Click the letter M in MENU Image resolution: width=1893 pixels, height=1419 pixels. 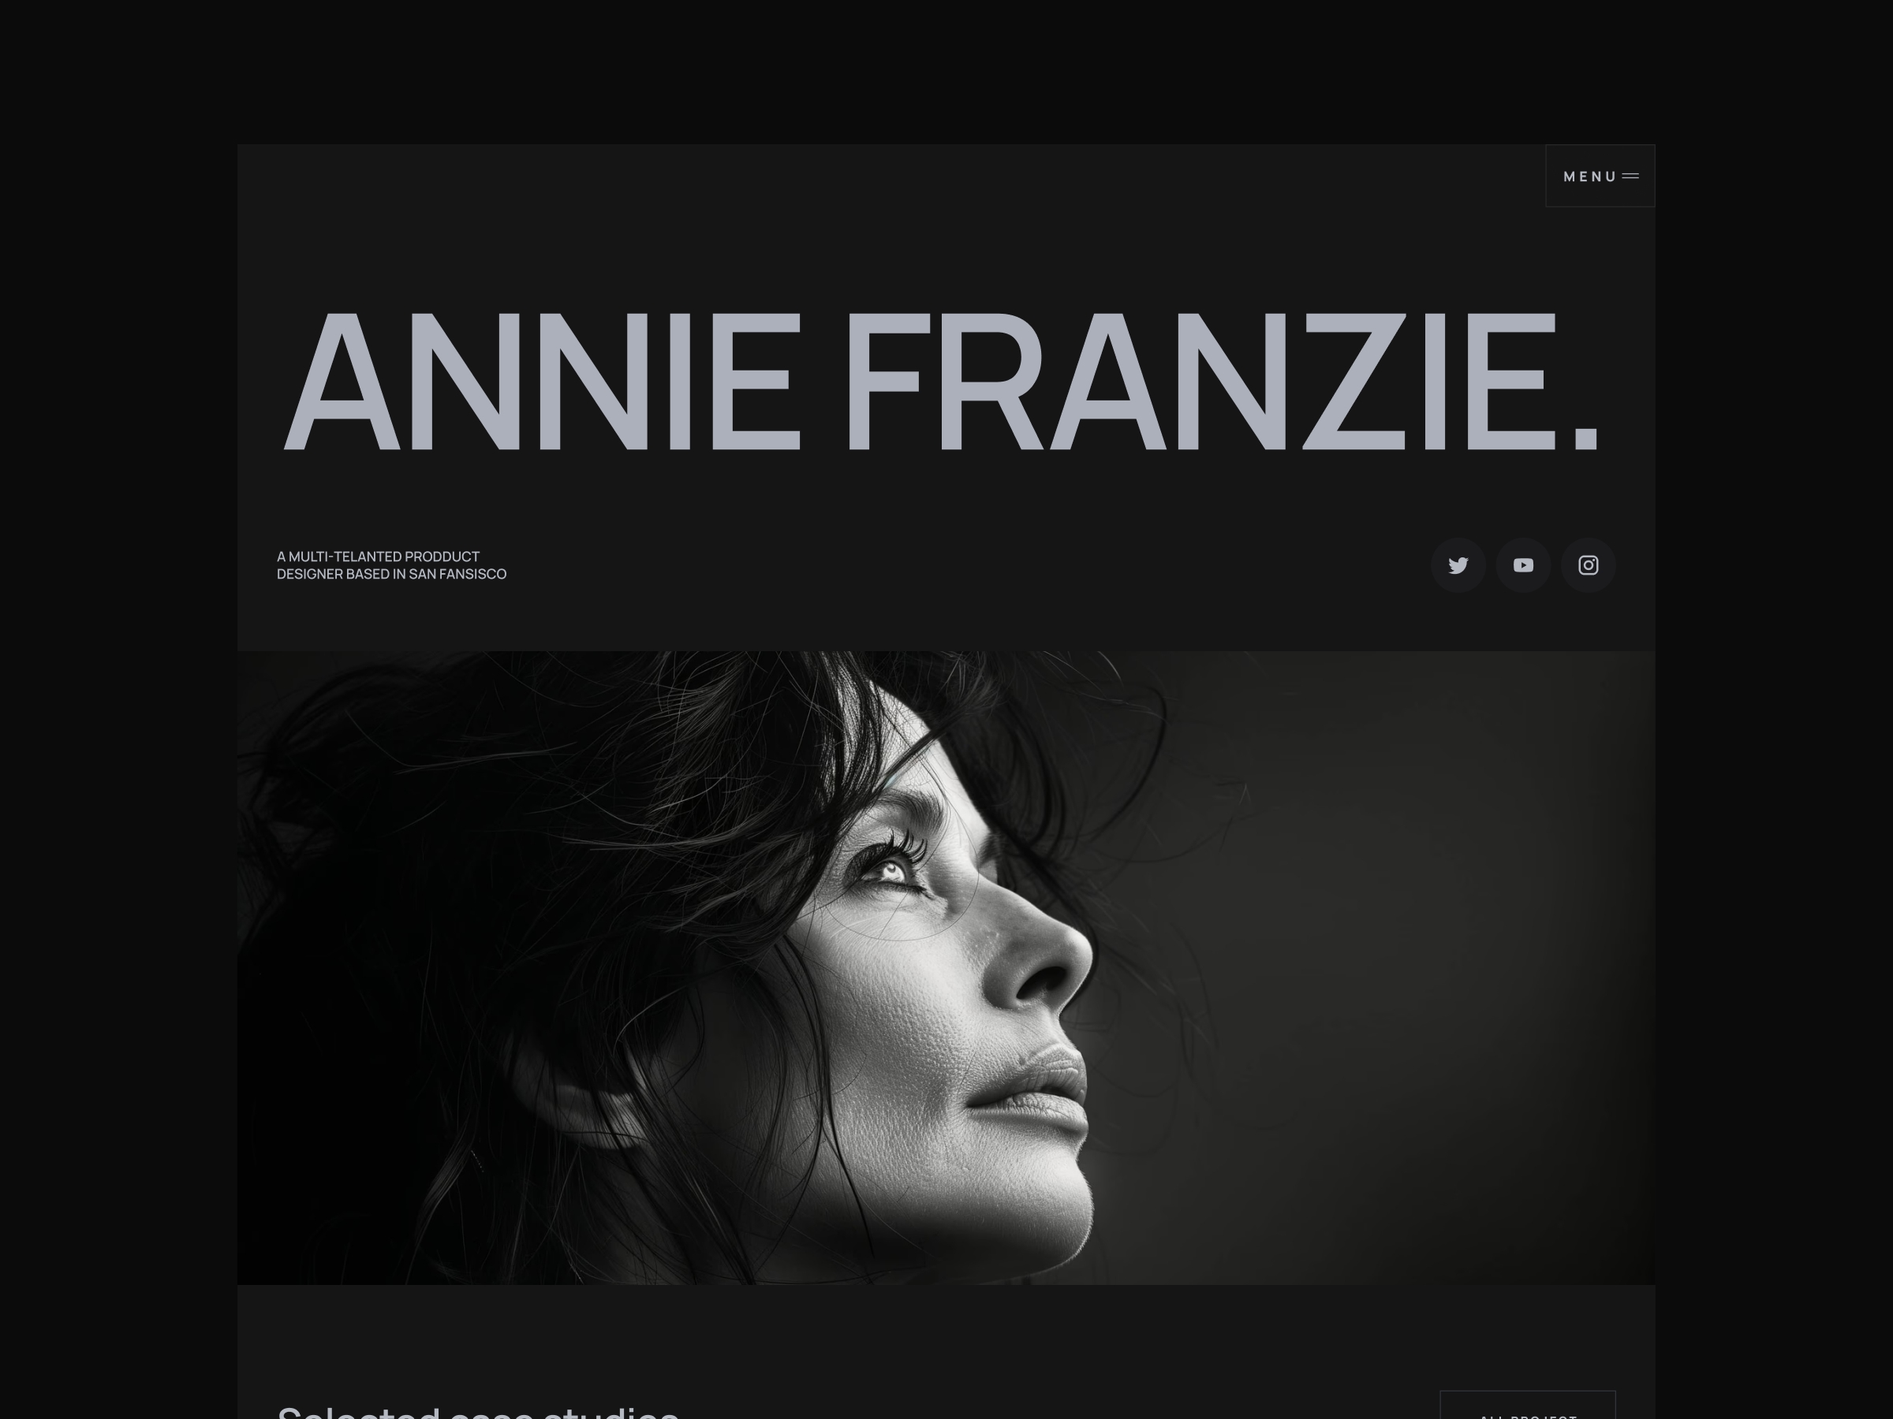(x=1570, y=177)
